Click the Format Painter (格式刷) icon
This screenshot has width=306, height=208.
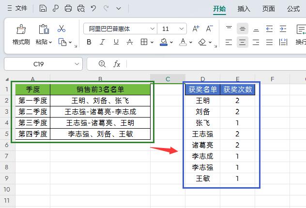coord(21,30)
